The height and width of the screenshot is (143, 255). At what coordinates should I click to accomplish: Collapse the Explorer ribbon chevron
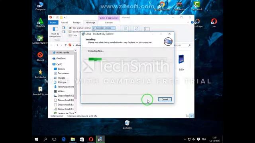click(188, 22)
